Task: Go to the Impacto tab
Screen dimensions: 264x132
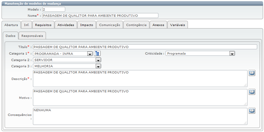Action: coord(86,25)
